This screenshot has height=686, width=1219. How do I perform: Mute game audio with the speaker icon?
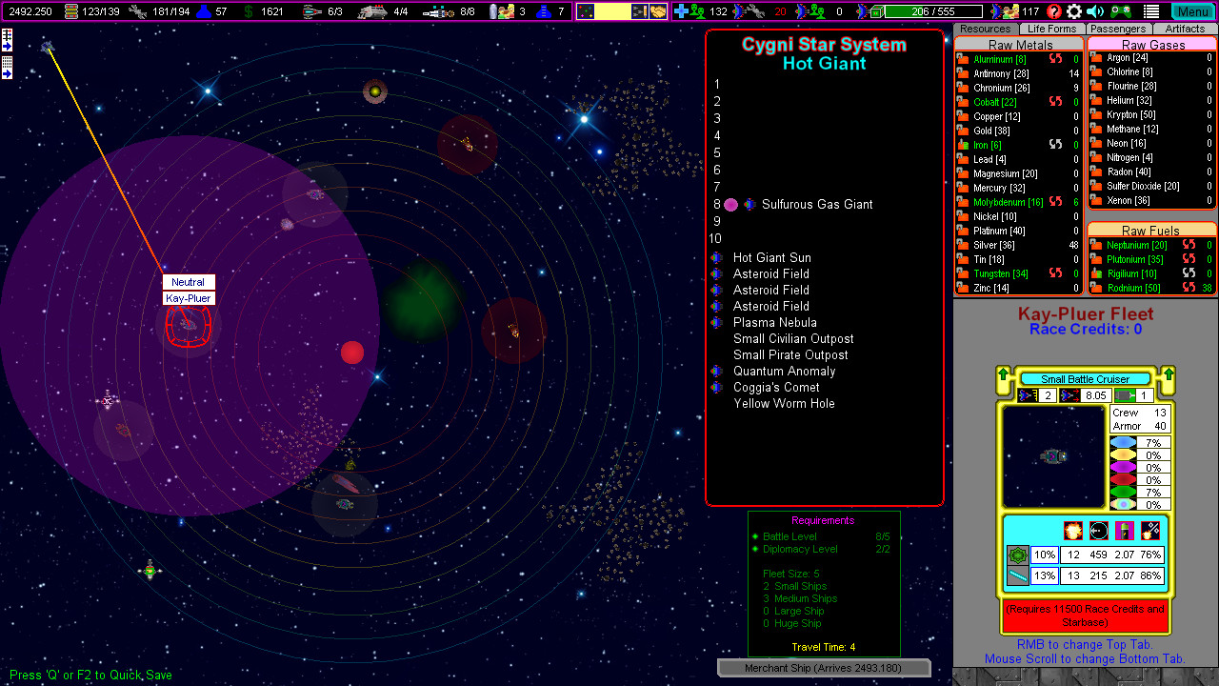1096,11
